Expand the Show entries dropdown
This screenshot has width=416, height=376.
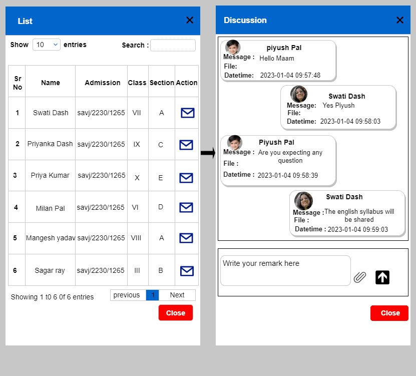pos(47,45)
